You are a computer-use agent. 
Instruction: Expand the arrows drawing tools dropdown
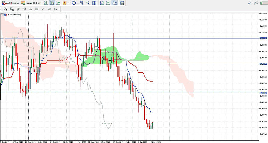[x=59, y=9]
